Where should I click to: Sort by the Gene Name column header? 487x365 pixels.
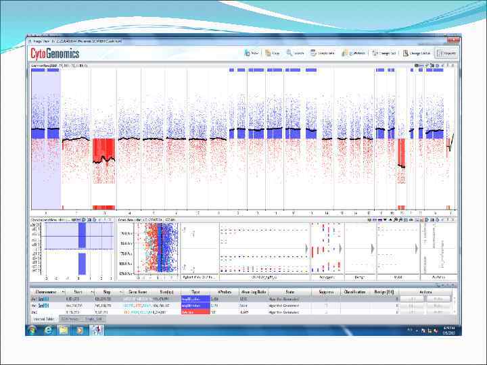(137, 292)
